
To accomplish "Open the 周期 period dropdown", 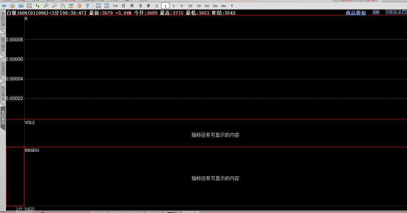I will [x=376, y=12].
